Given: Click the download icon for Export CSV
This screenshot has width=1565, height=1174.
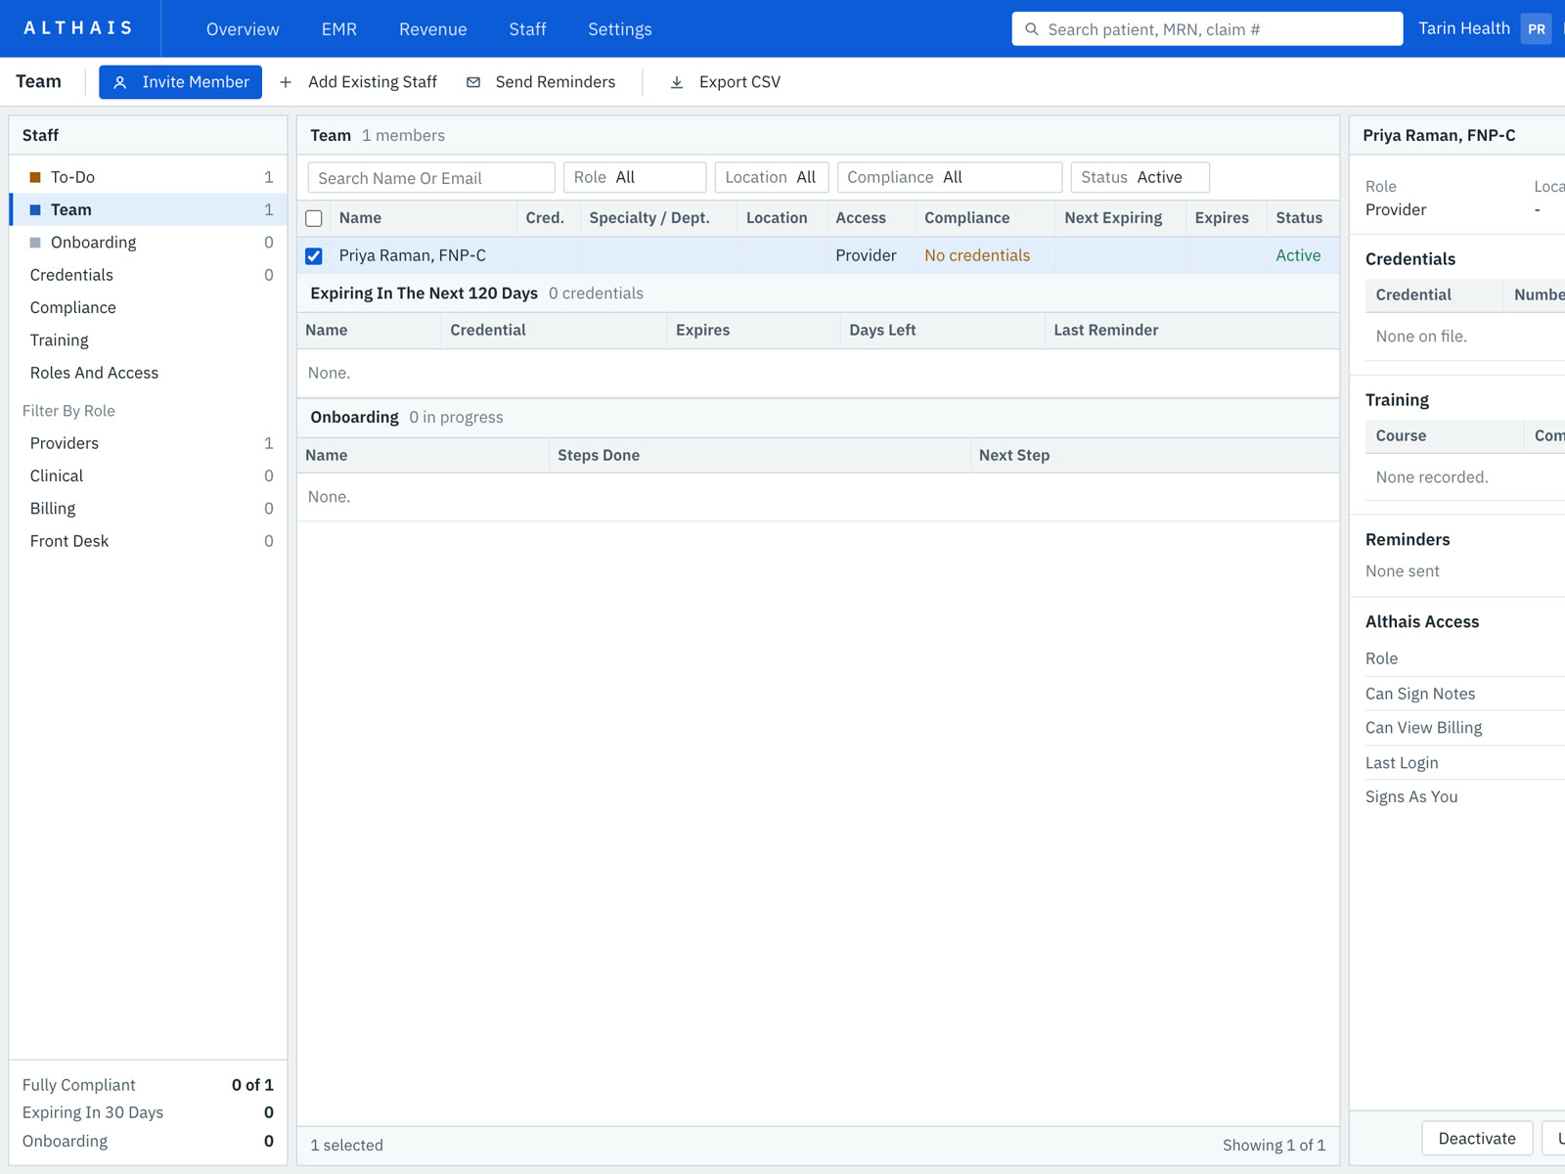Looking at the screenshot, I should click(x=677, y=83).
